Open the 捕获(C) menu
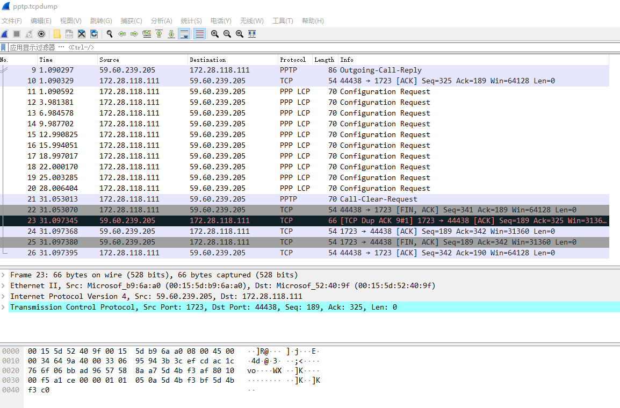Image resolution: width=620 pixels, height=408 pixels. click(131, 21)
